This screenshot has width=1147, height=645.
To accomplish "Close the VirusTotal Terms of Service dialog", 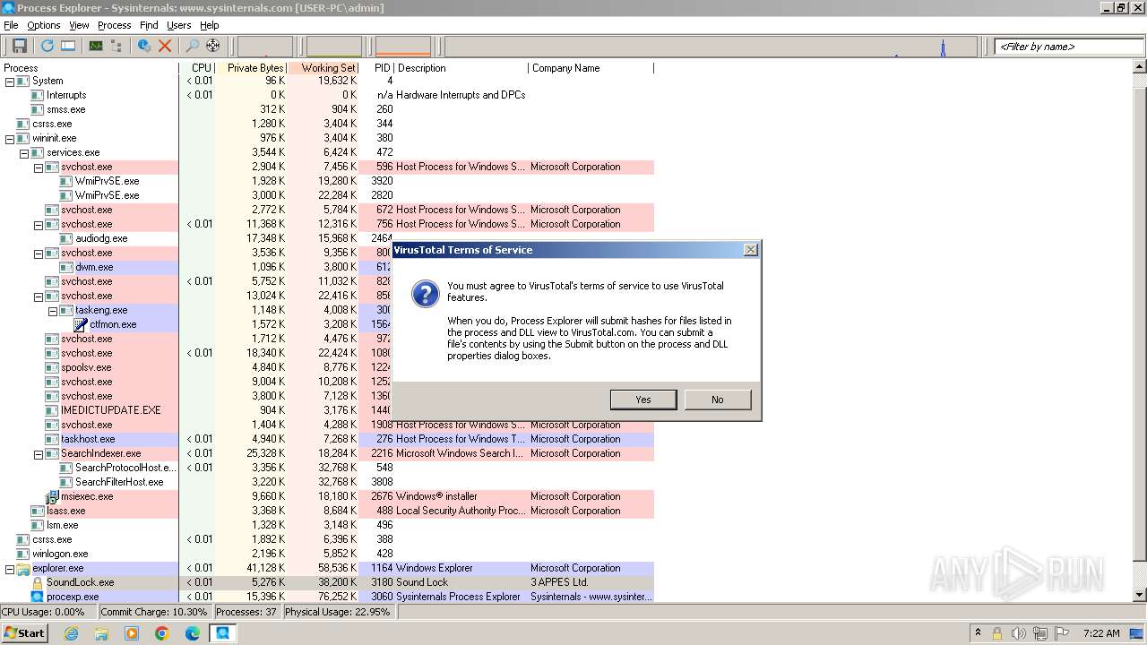I will coord(751,250).
